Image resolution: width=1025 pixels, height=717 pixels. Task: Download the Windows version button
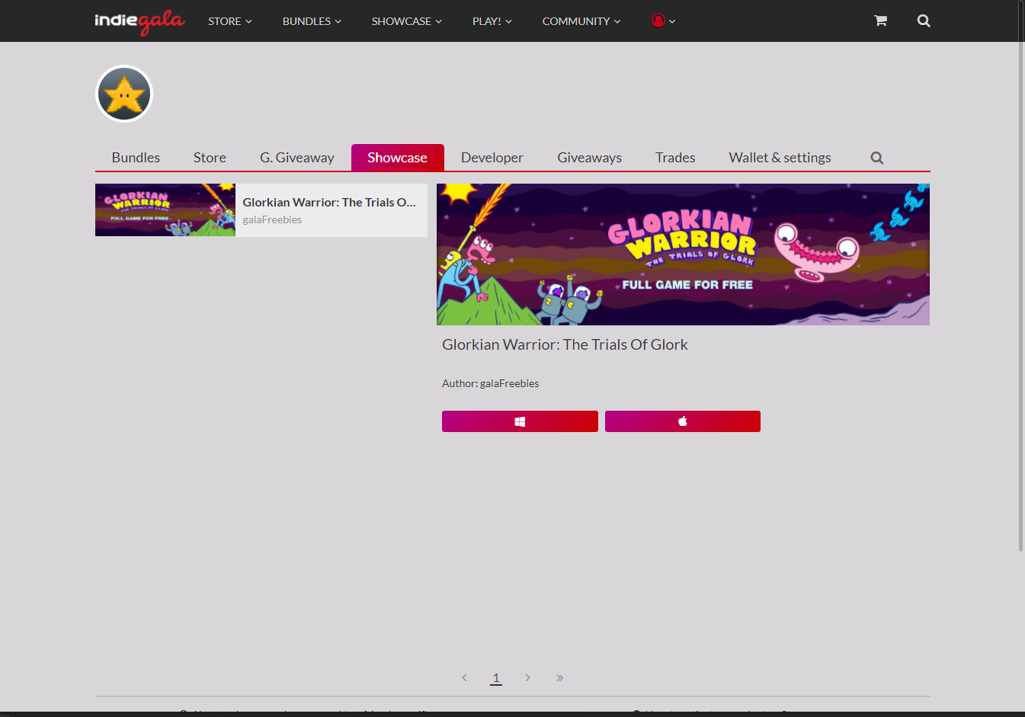[x=520, y=421]
